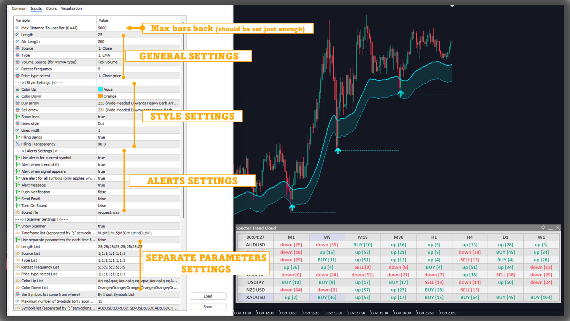Screen dimensions: 570x321
Task: Toggle the Show Scanner true value
Action: pyautogui.click(x=102, y=226)
